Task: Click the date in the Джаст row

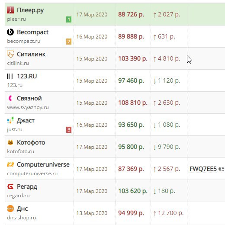Action: click(x=92, y=125)
